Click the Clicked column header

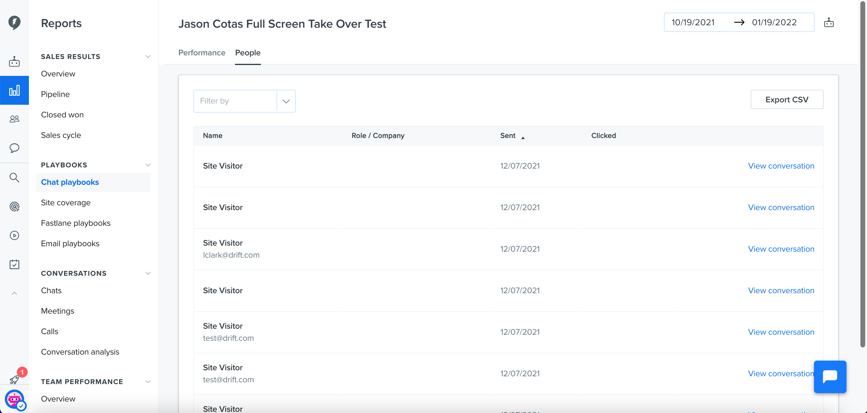pyautogui.click(x=603, y=135)
